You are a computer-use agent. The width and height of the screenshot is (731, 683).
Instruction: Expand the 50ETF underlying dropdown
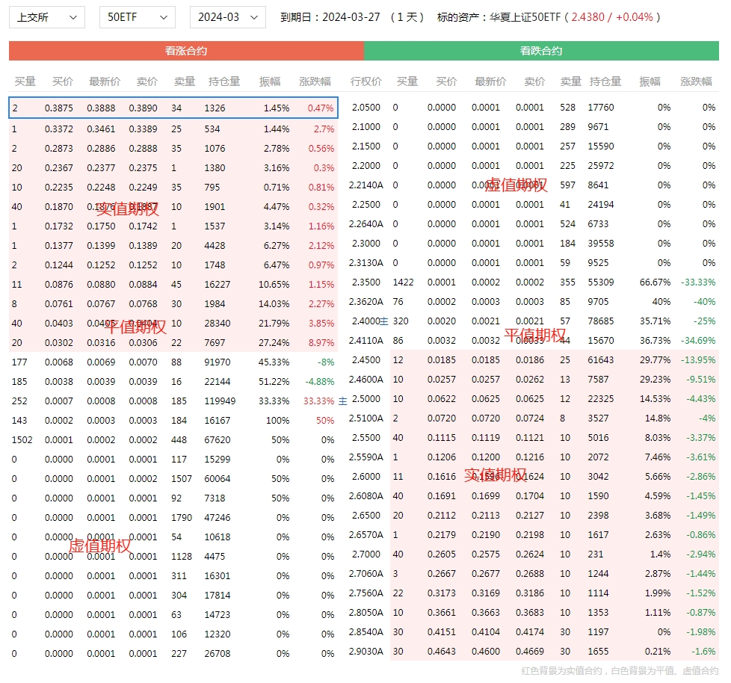click(137, 17)
